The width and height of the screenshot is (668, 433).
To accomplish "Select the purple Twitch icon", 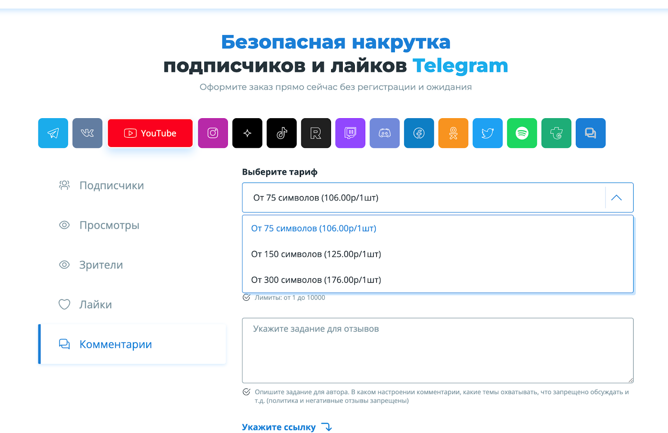I will point(350,133).
